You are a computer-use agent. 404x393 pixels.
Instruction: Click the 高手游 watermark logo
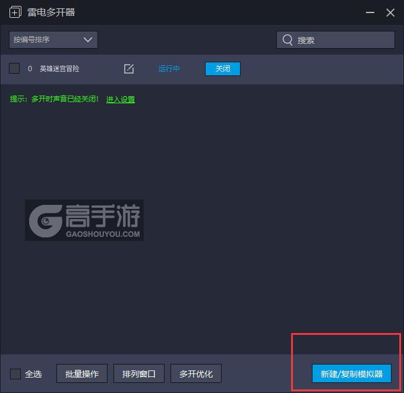(x=84, y=220)
